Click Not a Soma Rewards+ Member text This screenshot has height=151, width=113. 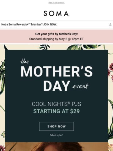(x=22, y=25)
